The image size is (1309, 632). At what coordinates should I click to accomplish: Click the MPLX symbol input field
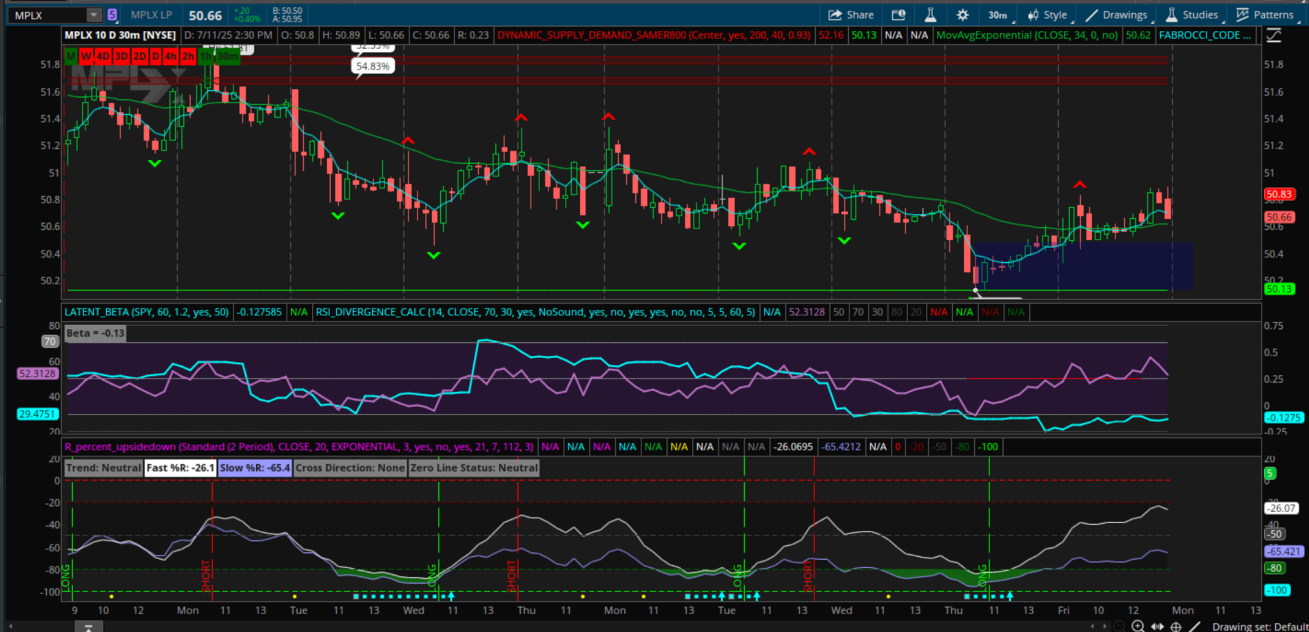pos(48,14)
